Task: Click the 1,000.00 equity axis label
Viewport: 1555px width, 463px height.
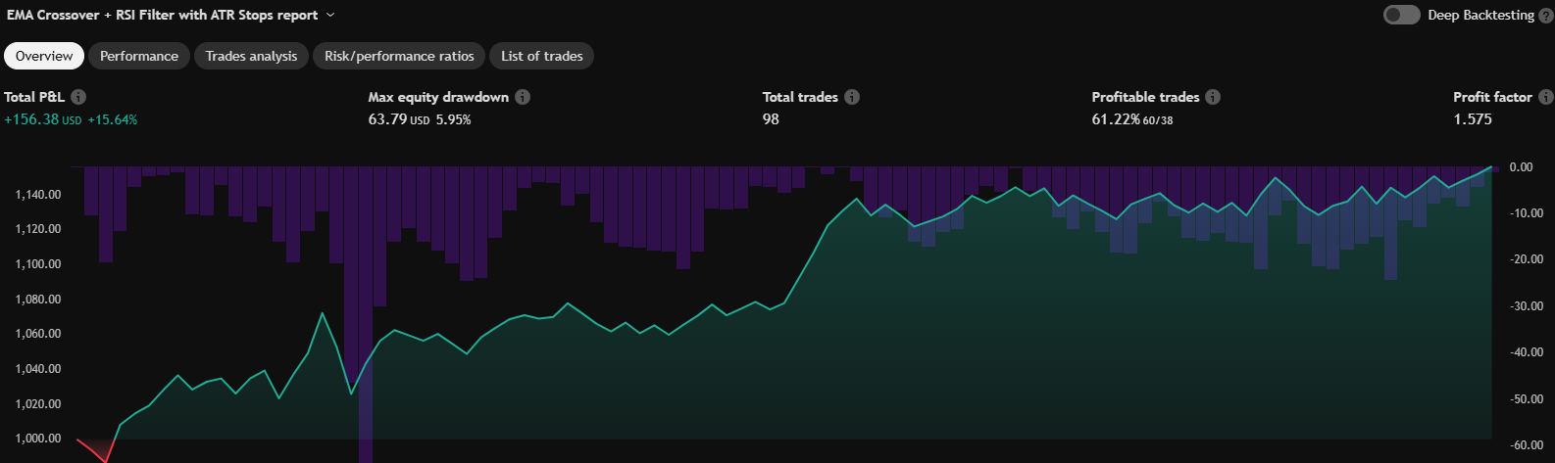Action: click(37, 439)
